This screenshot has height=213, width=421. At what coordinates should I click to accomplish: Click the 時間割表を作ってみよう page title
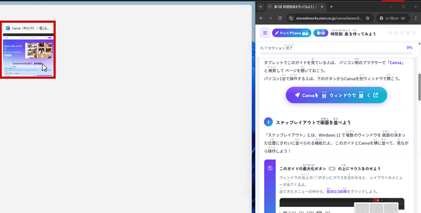coord(353,33)
